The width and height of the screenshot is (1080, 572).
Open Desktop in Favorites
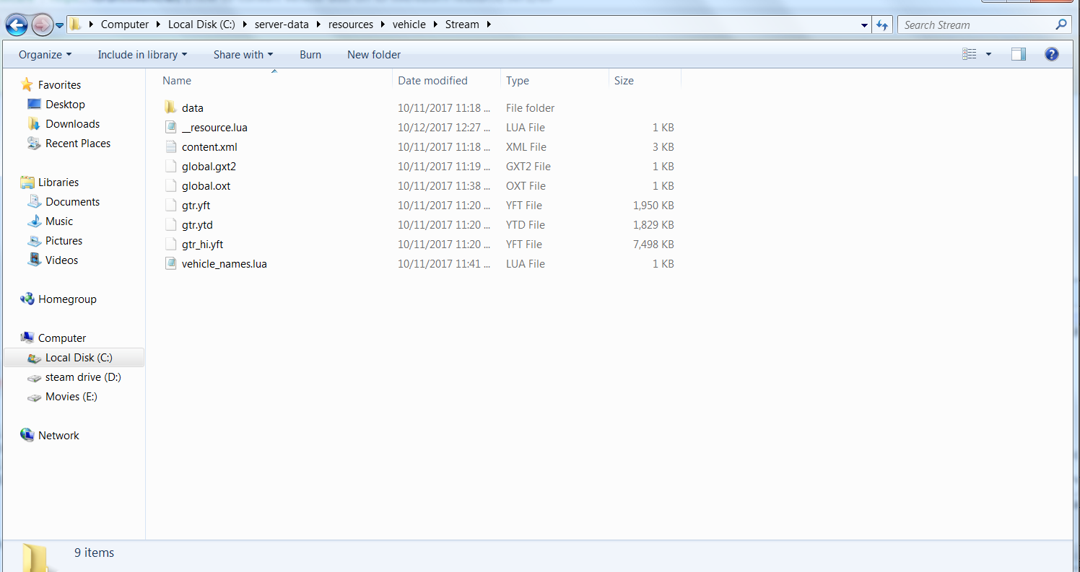point(65,105)
